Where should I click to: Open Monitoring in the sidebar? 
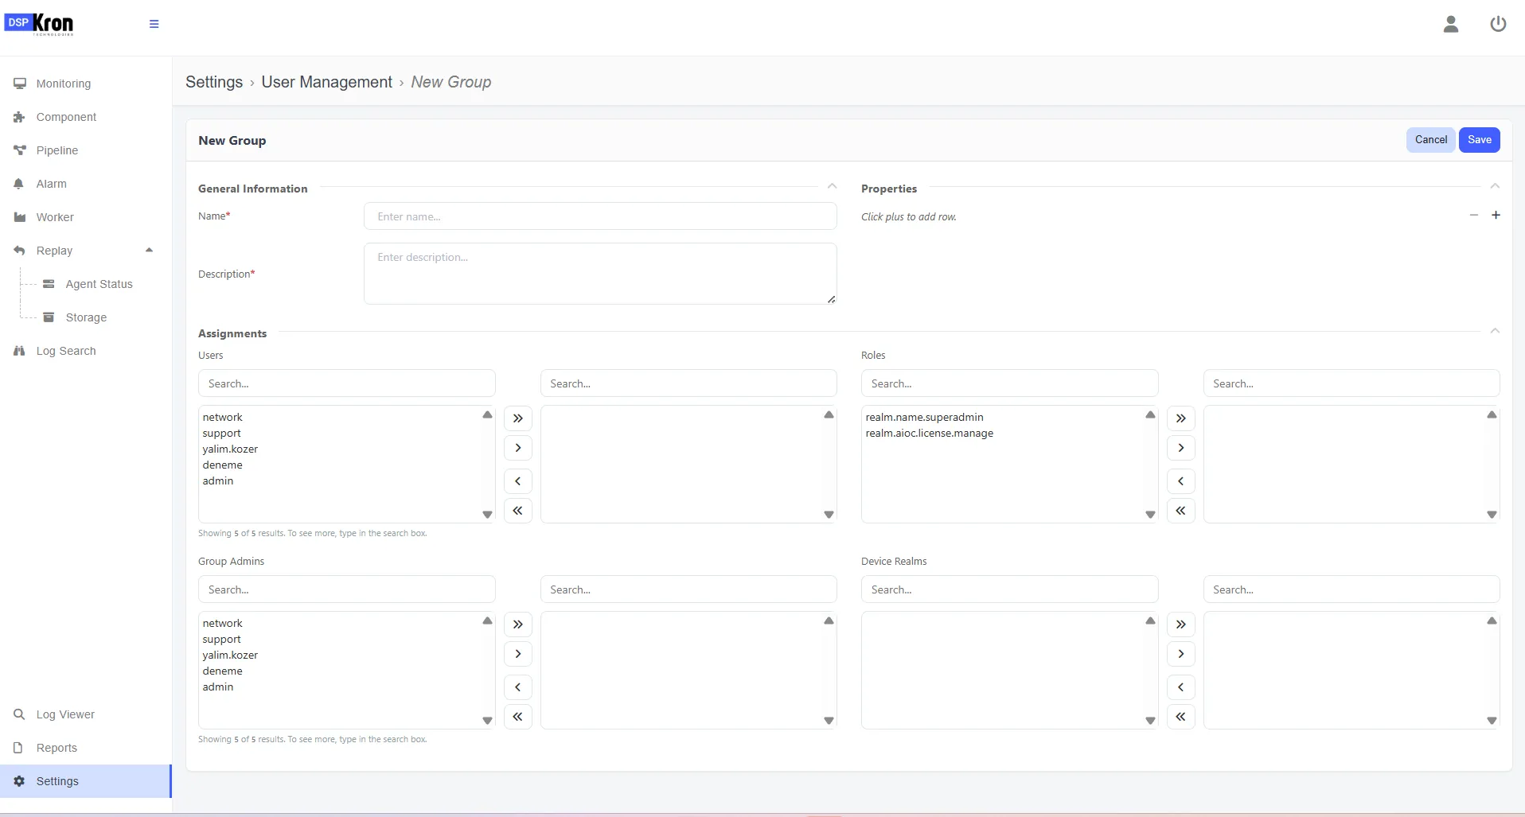pyautogui.click(x=86, y=84)
